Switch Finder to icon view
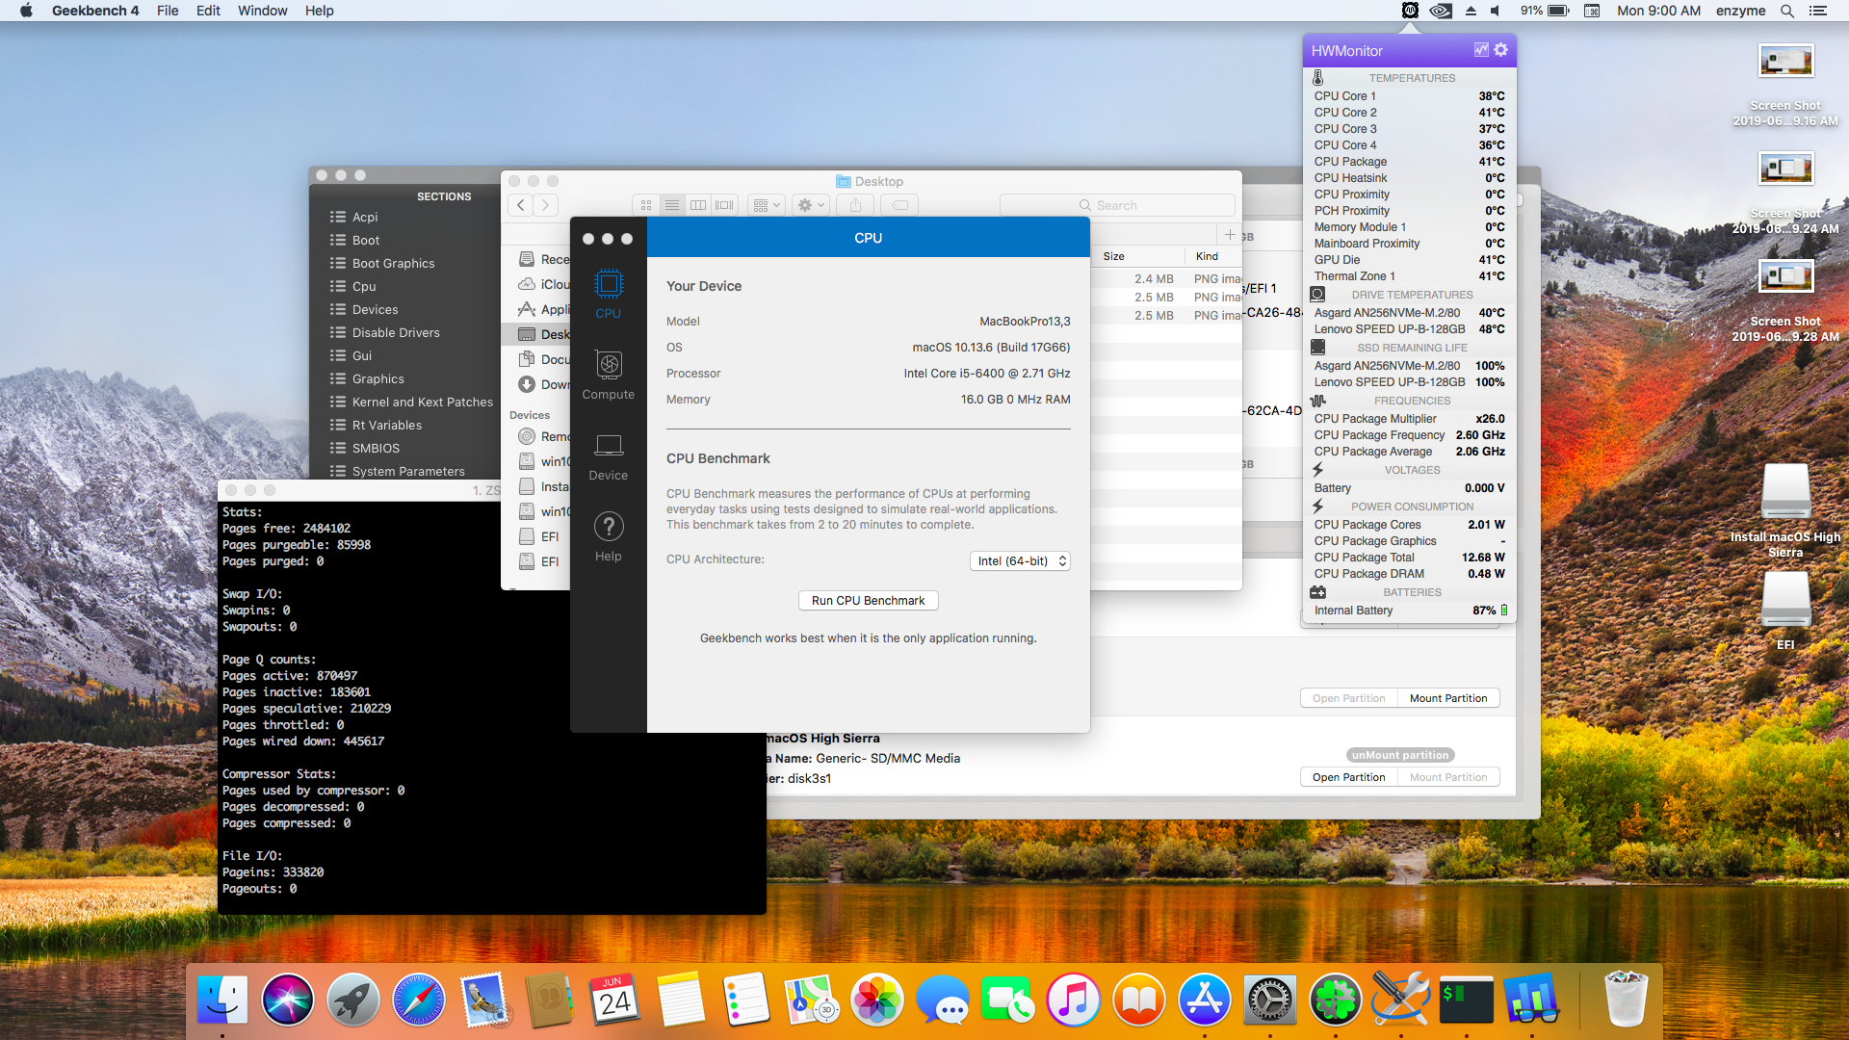1849x1040 pixels. pos(646,205)
